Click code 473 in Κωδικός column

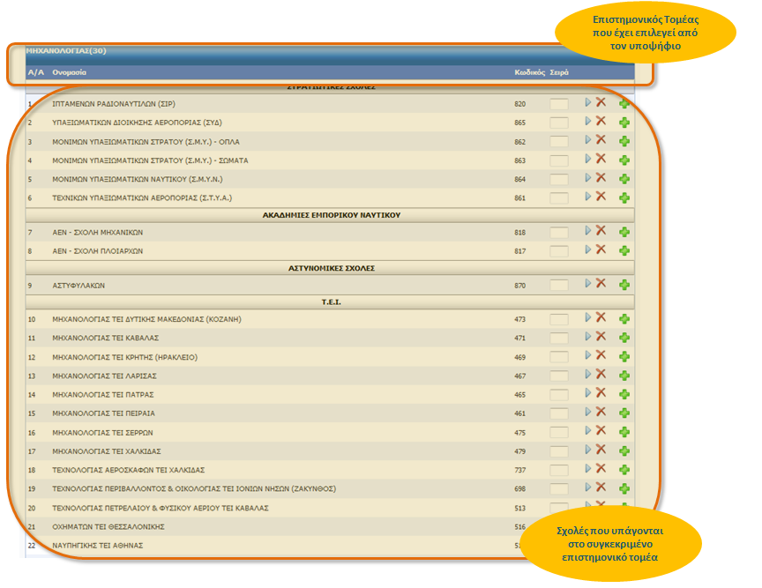[520, 319]
